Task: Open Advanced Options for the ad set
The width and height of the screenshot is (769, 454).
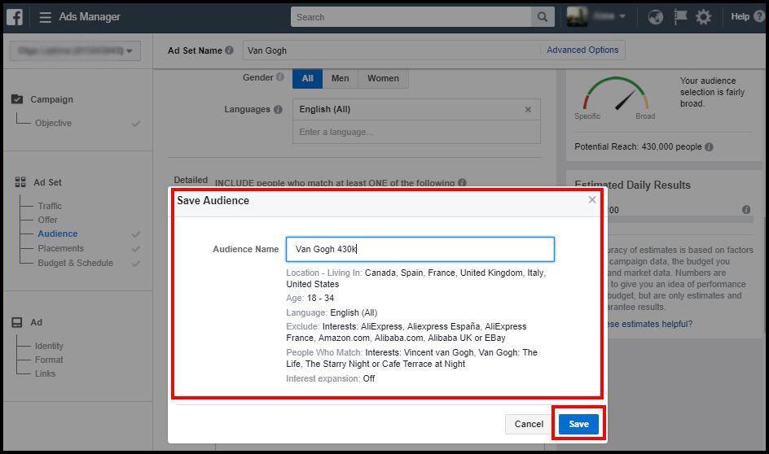Action: point(582,50)
